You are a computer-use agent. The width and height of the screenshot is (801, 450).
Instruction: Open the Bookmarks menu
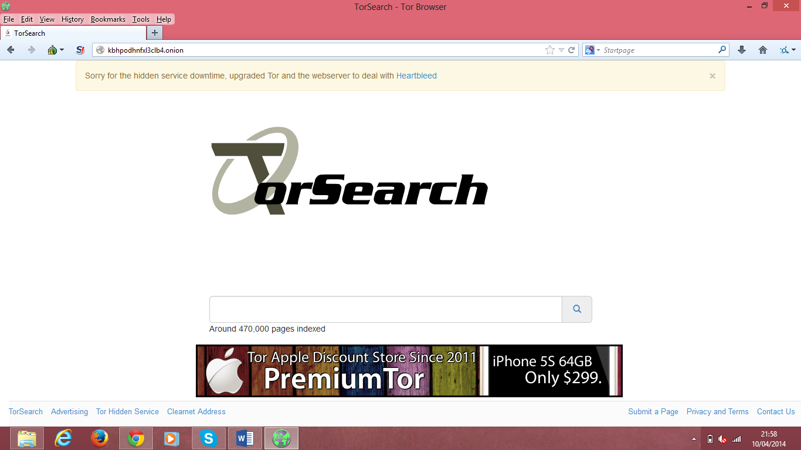(108, 19)
